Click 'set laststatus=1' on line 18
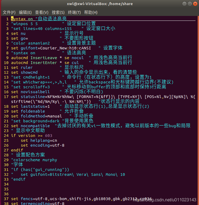The width and height of the screenshot is (199, 205). 30,107
